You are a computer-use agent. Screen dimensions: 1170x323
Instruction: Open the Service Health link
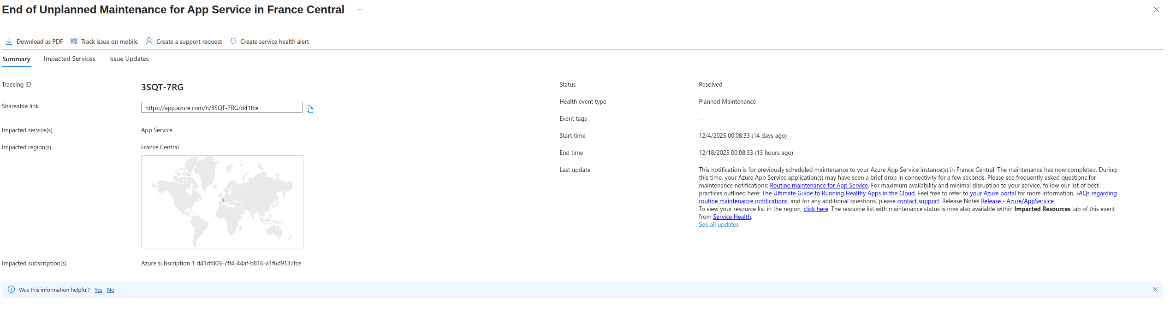pos(731,217)
